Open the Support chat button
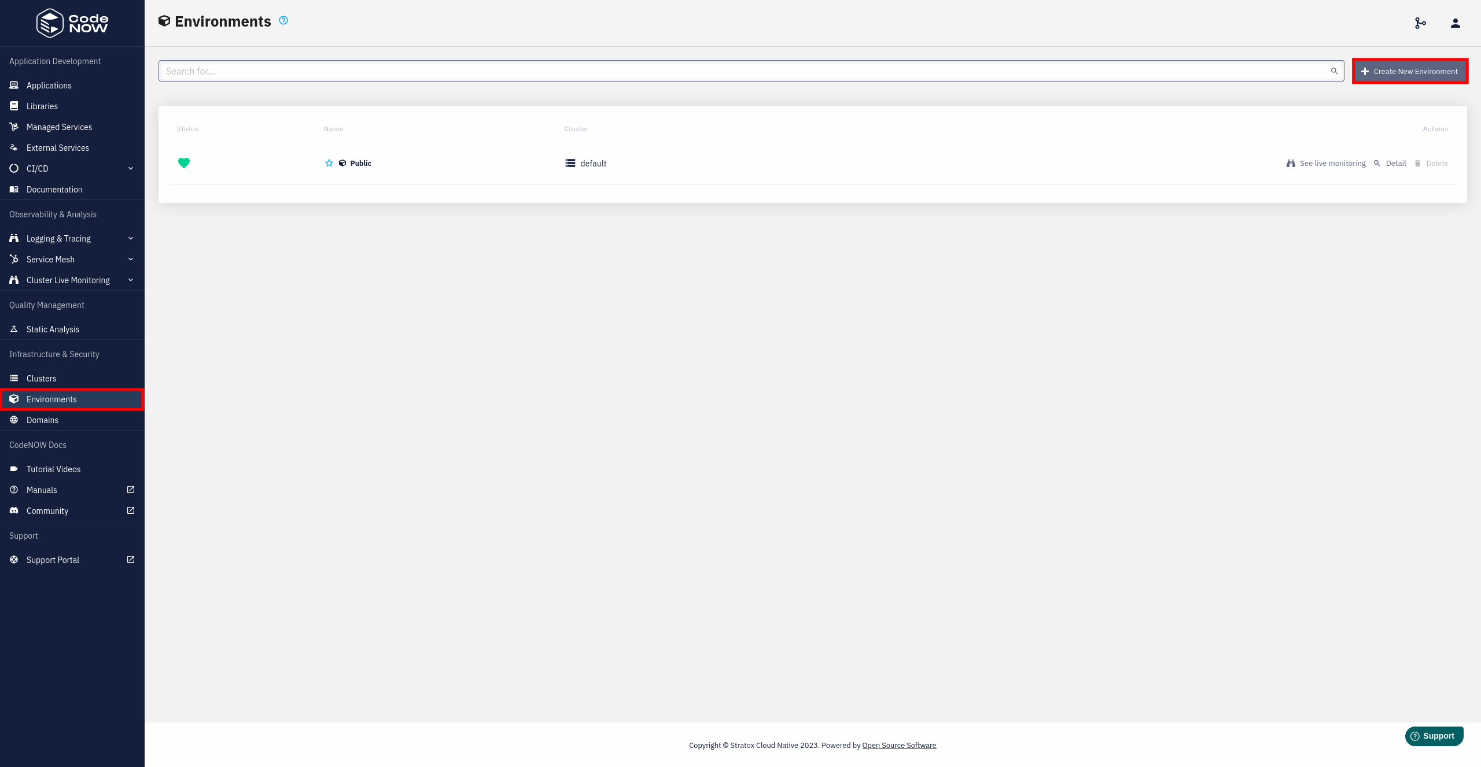The height and width of the screenshot is (767, 1481). pyautogui.click(x=1434, y=736)
